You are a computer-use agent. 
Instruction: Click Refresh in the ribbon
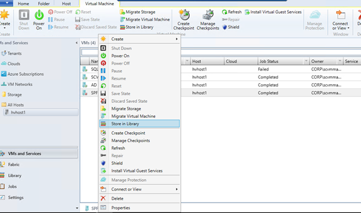click(x=231, y=12)
